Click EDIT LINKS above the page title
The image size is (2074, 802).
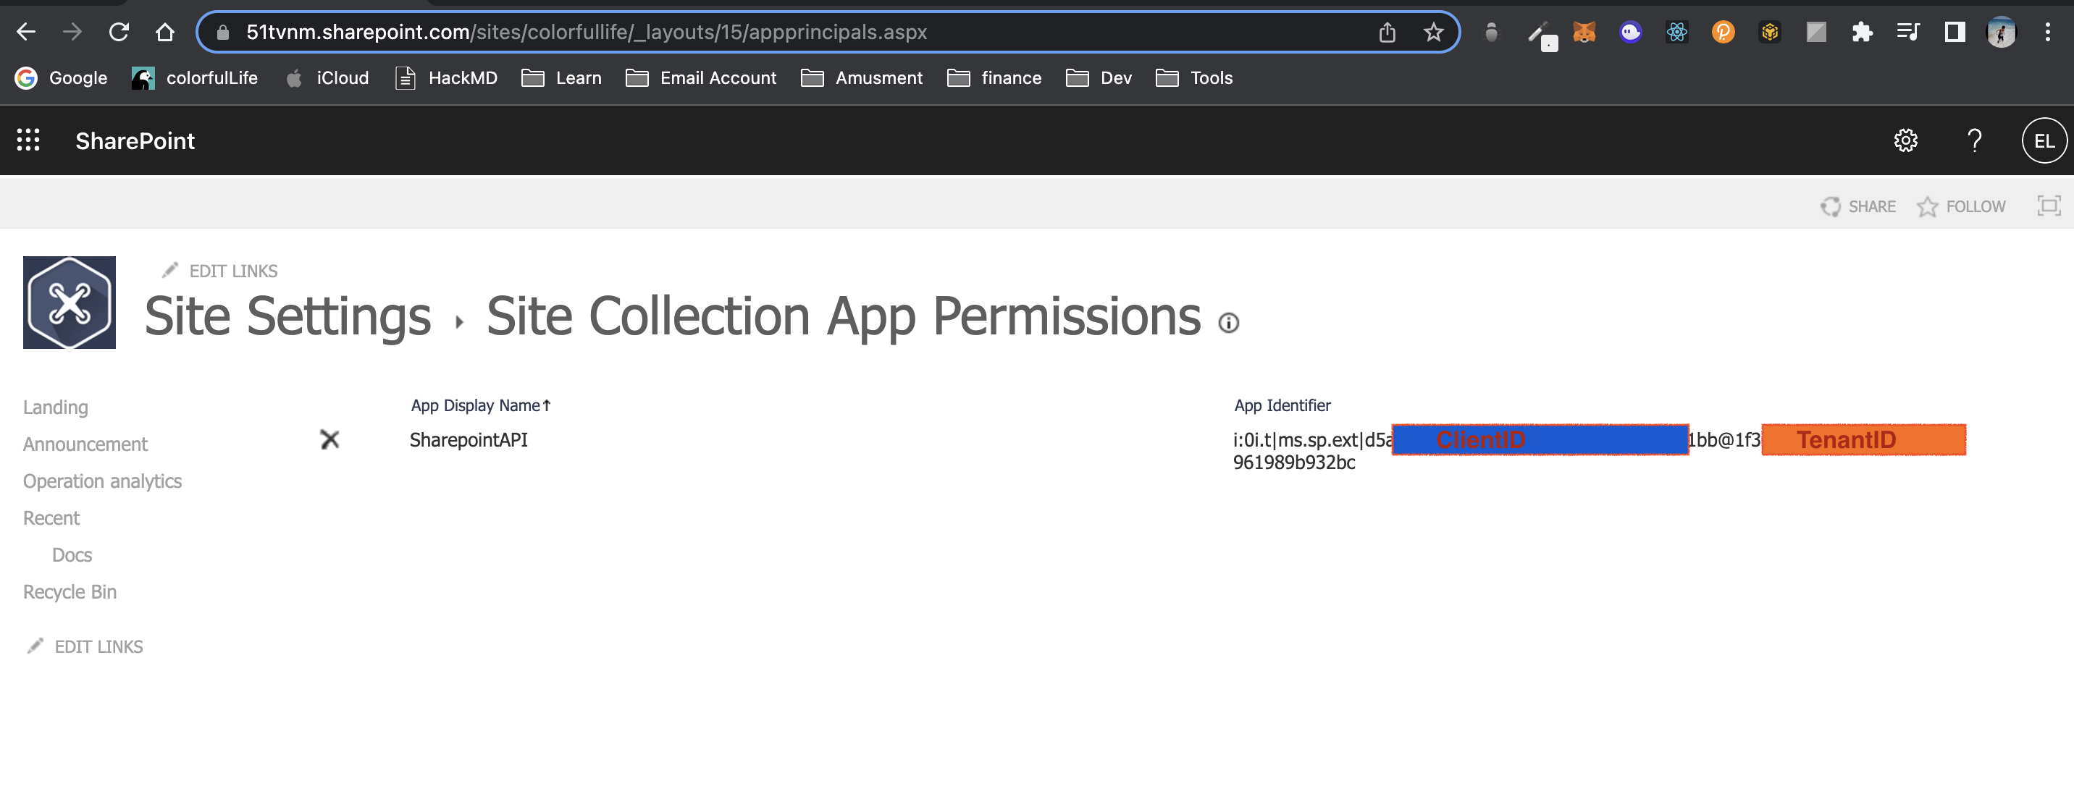click(219, 271)
